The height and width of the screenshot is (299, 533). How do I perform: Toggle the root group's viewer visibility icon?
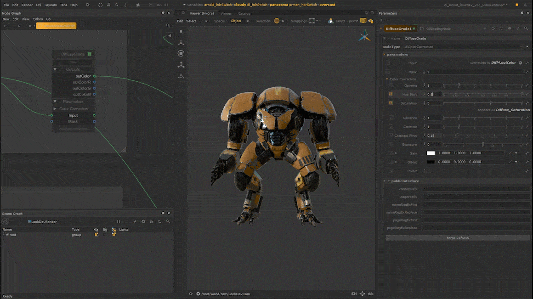tap(96, 235)
